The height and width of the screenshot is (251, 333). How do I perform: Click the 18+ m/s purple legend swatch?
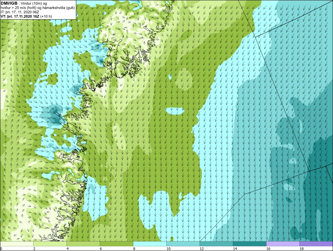pos(316,244)
